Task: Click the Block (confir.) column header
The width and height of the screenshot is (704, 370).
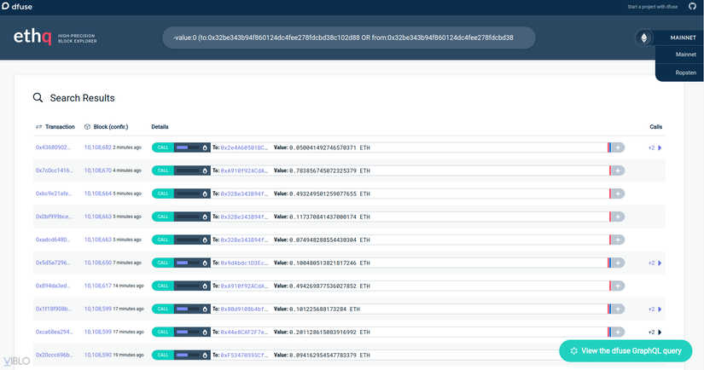Action: 107,127
